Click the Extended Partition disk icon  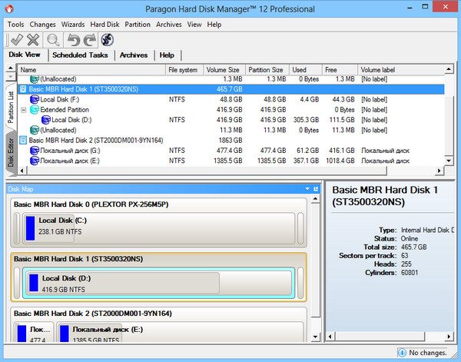pyautogui.click(x=35, y=110)
